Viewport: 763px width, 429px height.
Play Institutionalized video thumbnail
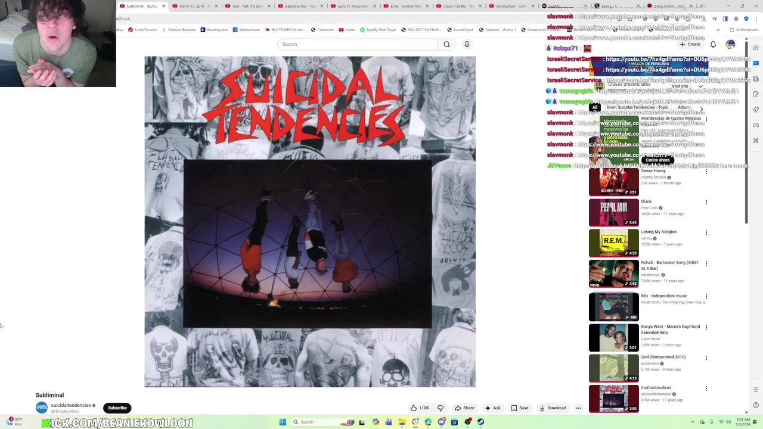(x=613, y=399)
